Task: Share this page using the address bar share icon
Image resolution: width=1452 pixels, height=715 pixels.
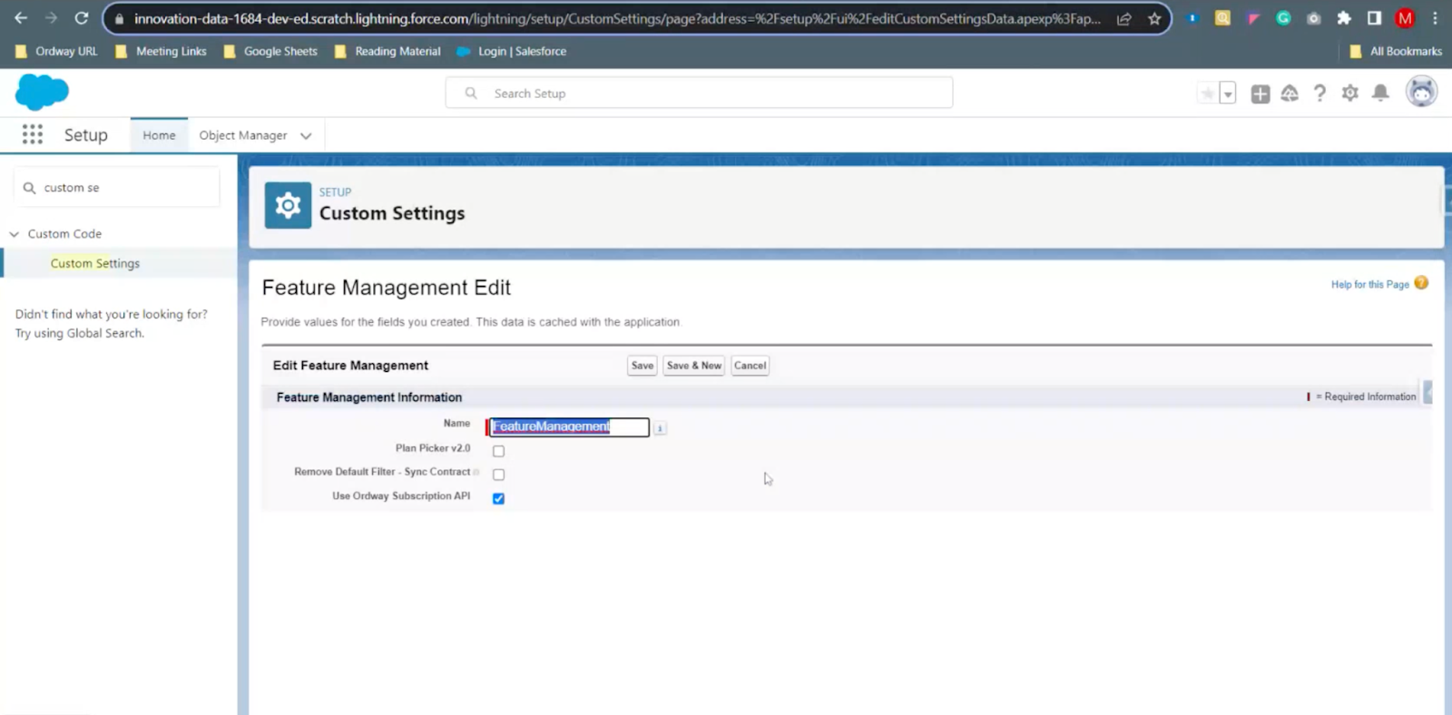Action: pos(1123,19)
